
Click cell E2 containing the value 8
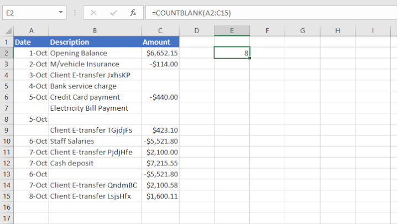(232, 53)
